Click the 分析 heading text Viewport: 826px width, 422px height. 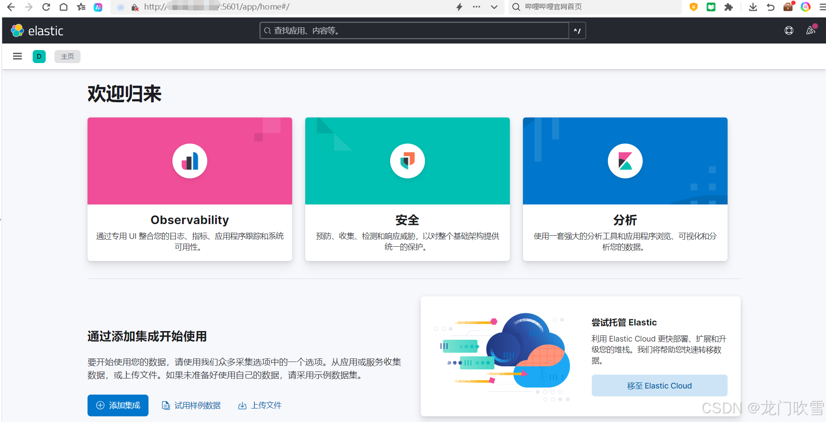click(x=625, y=220)
